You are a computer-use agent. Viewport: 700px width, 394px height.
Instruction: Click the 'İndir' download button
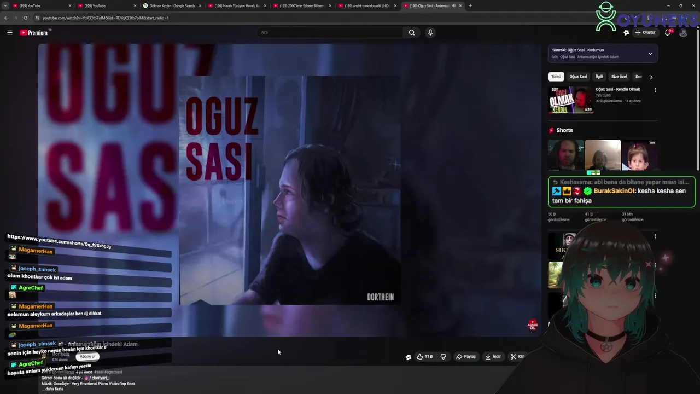click(x=493, y=357)
